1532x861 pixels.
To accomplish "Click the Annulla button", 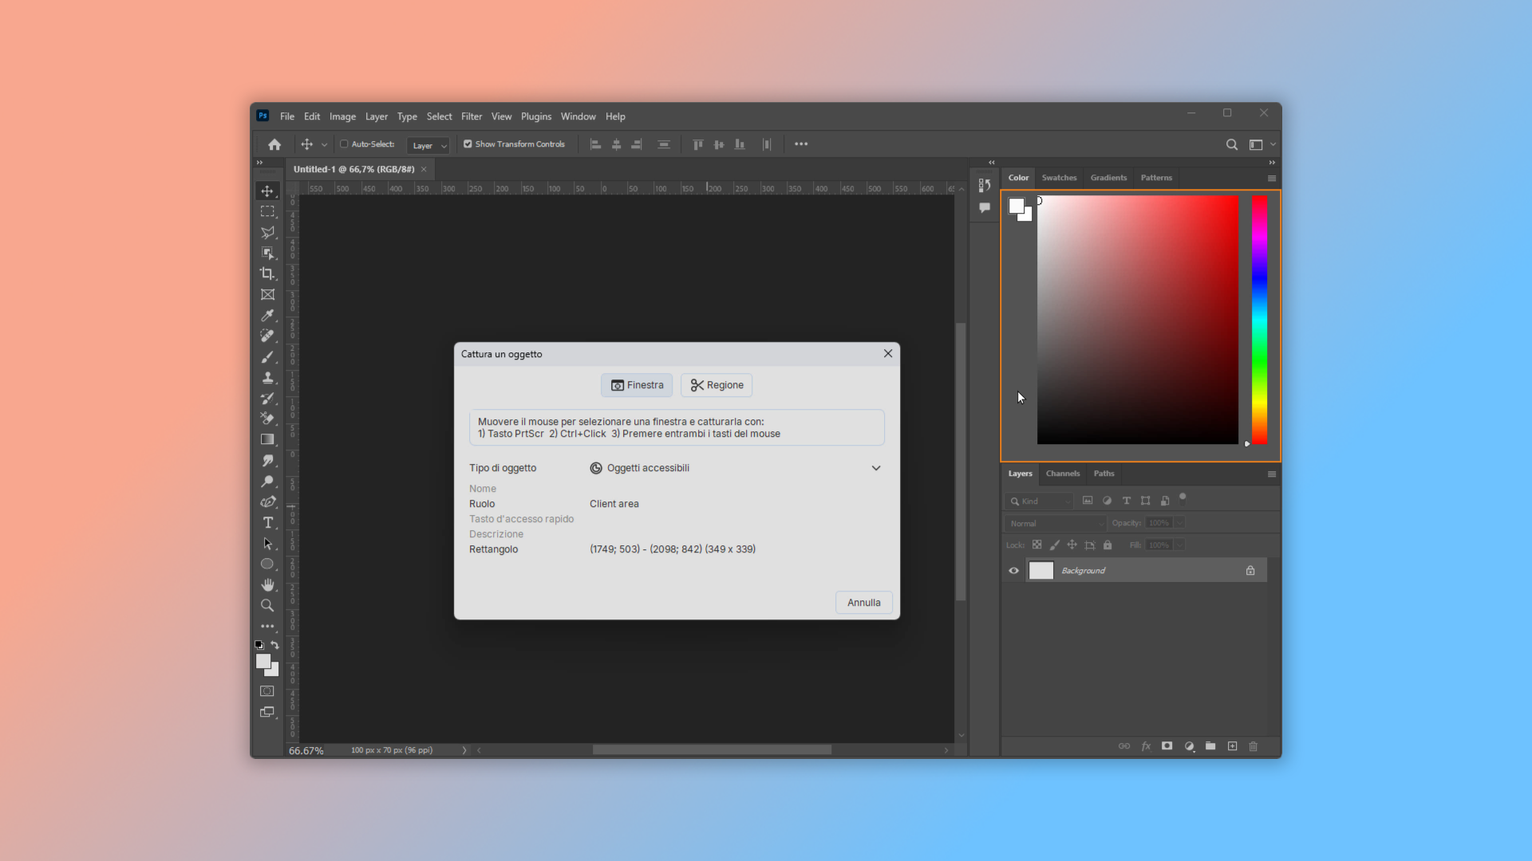I will point(863,603).
